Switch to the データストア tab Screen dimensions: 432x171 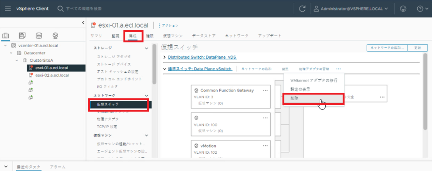point(204,36)
